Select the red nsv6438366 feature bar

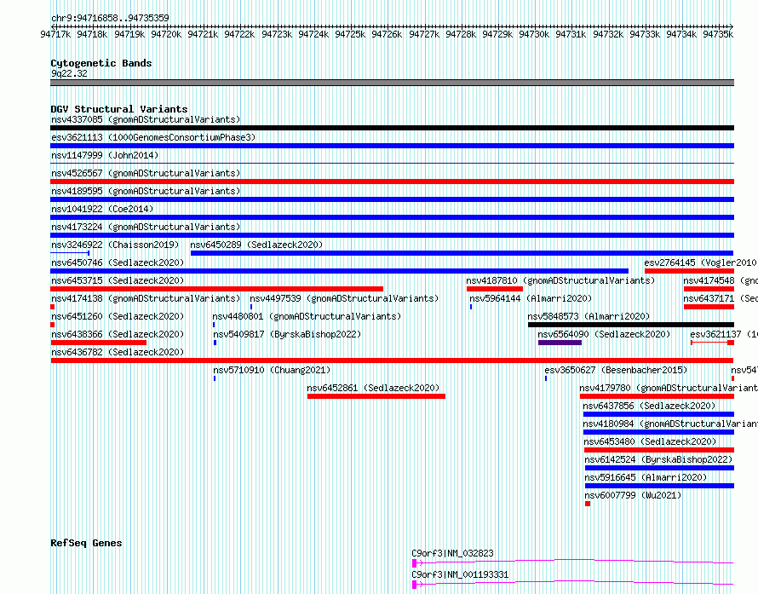coord(99,343)
